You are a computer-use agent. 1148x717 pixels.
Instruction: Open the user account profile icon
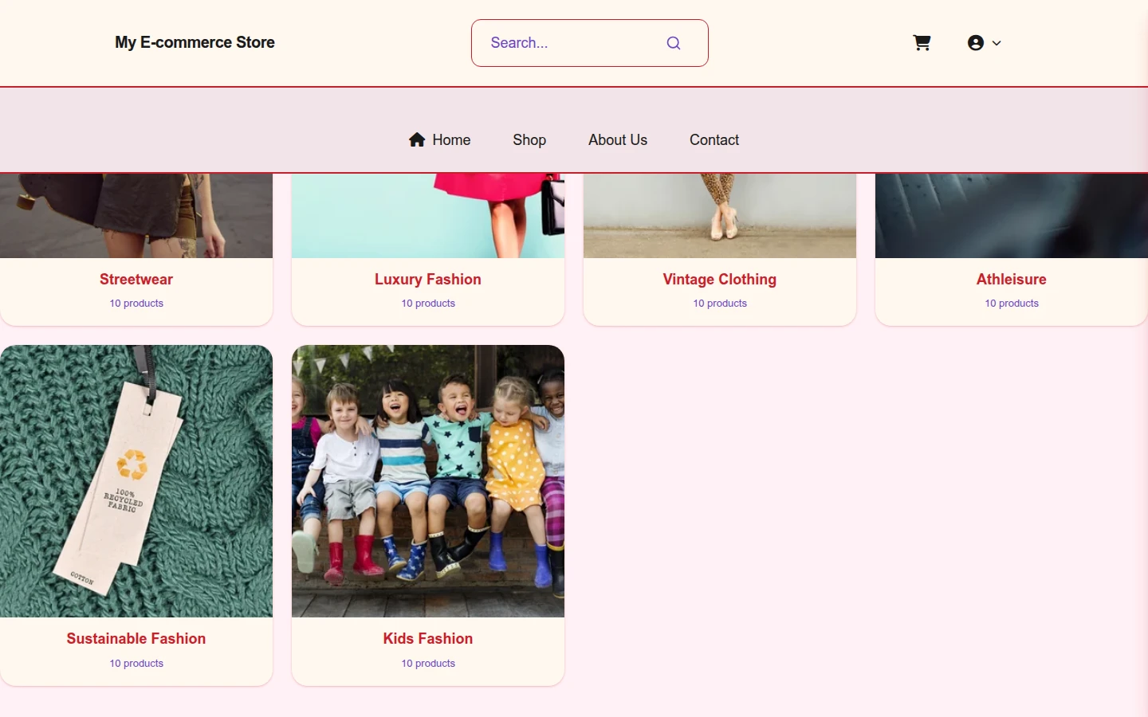pos(976,43)
